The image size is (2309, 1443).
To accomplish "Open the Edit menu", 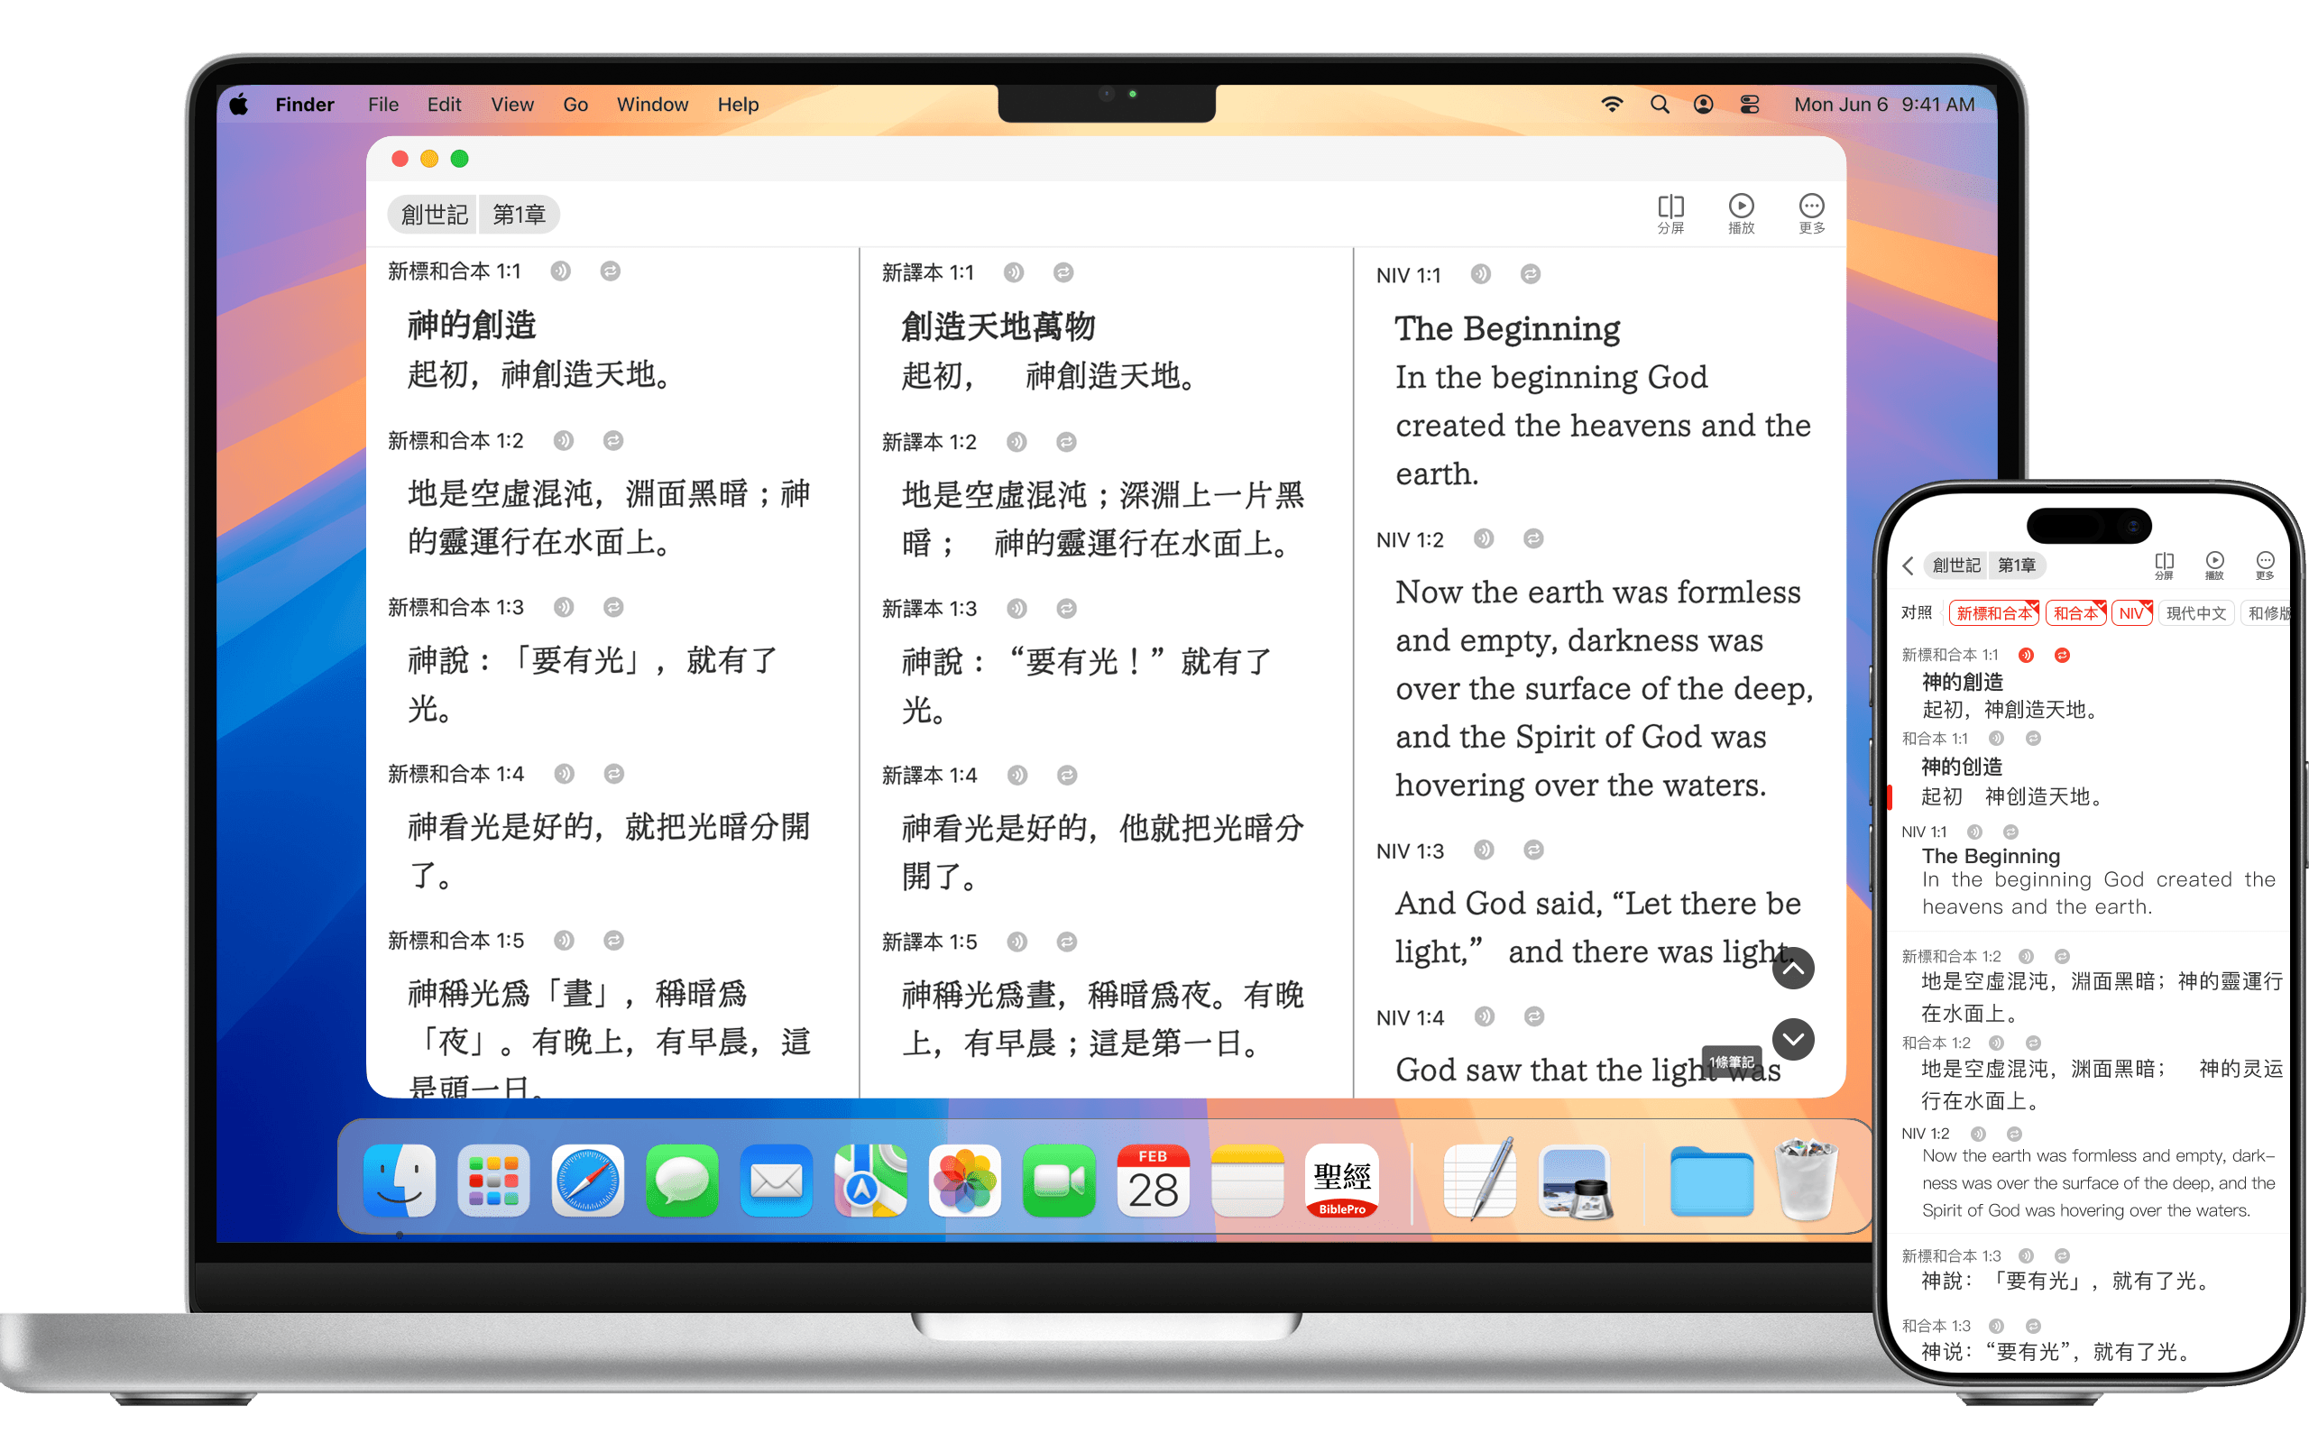I will pos(444,105).
